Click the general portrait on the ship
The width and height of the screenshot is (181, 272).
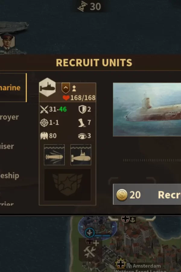click(x=7, y=42)
